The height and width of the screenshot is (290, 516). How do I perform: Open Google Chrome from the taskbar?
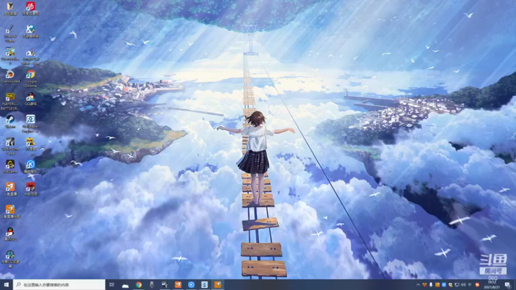[x=139, y=285]
